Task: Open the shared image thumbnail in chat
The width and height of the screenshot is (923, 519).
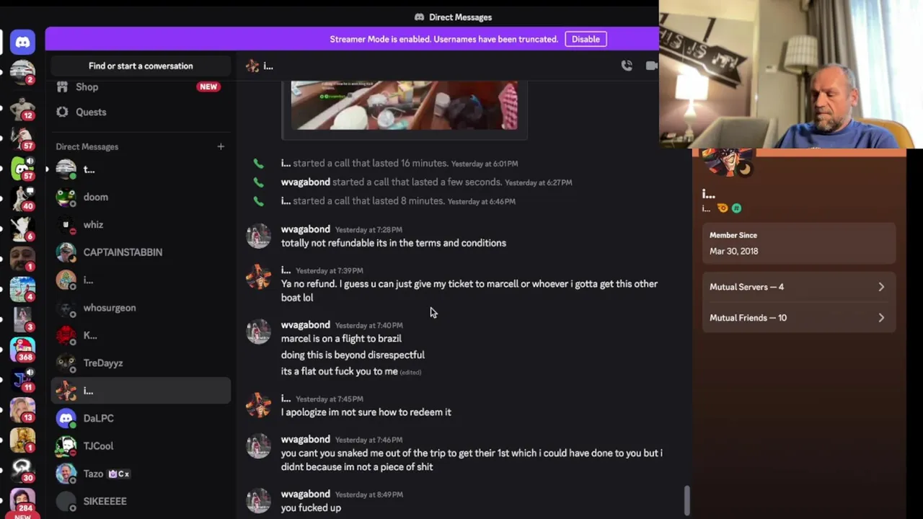Action: pos(404,105)
